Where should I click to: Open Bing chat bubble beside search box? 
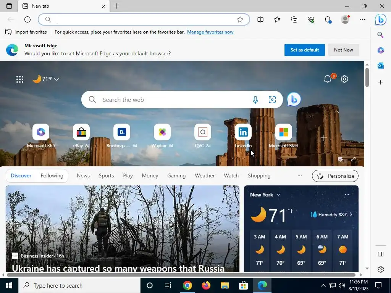click(x=294, y=100)
